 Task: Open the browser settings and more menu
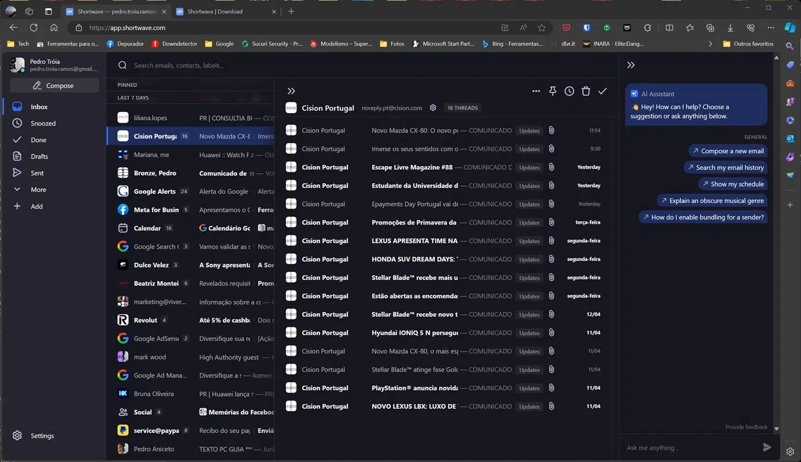(771, 28)
